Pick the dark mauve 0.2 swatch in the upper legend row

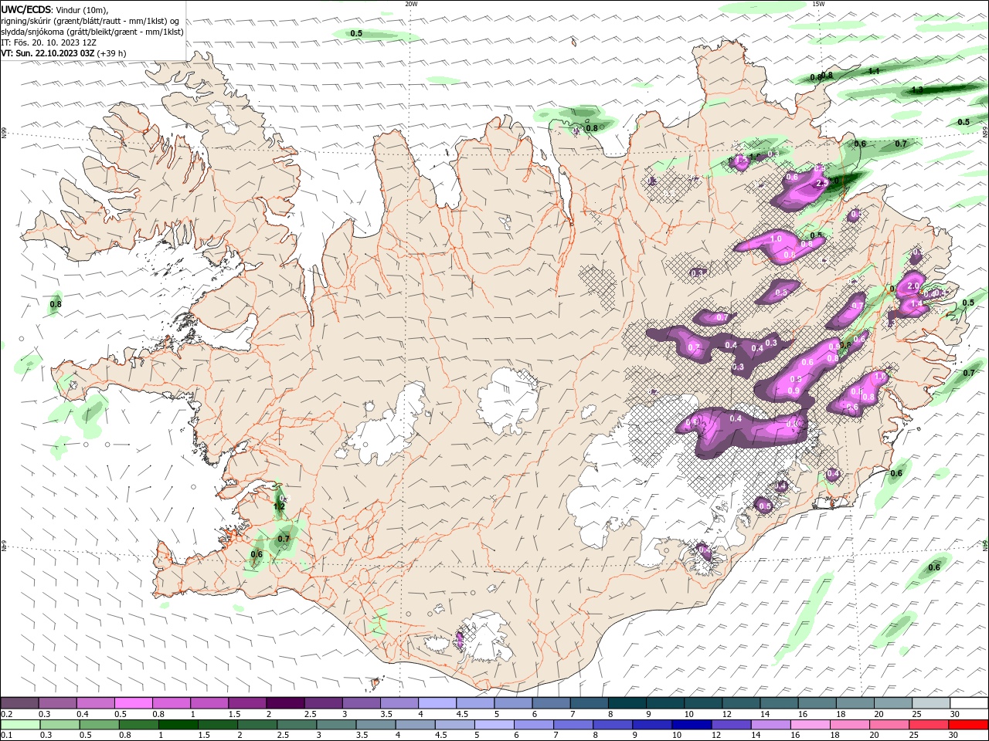click(x=20, y=703)
